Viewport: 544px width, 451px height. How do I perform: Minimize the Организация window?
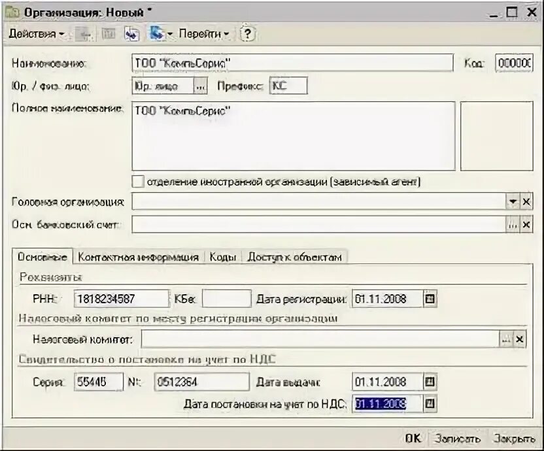pos(494,14)
